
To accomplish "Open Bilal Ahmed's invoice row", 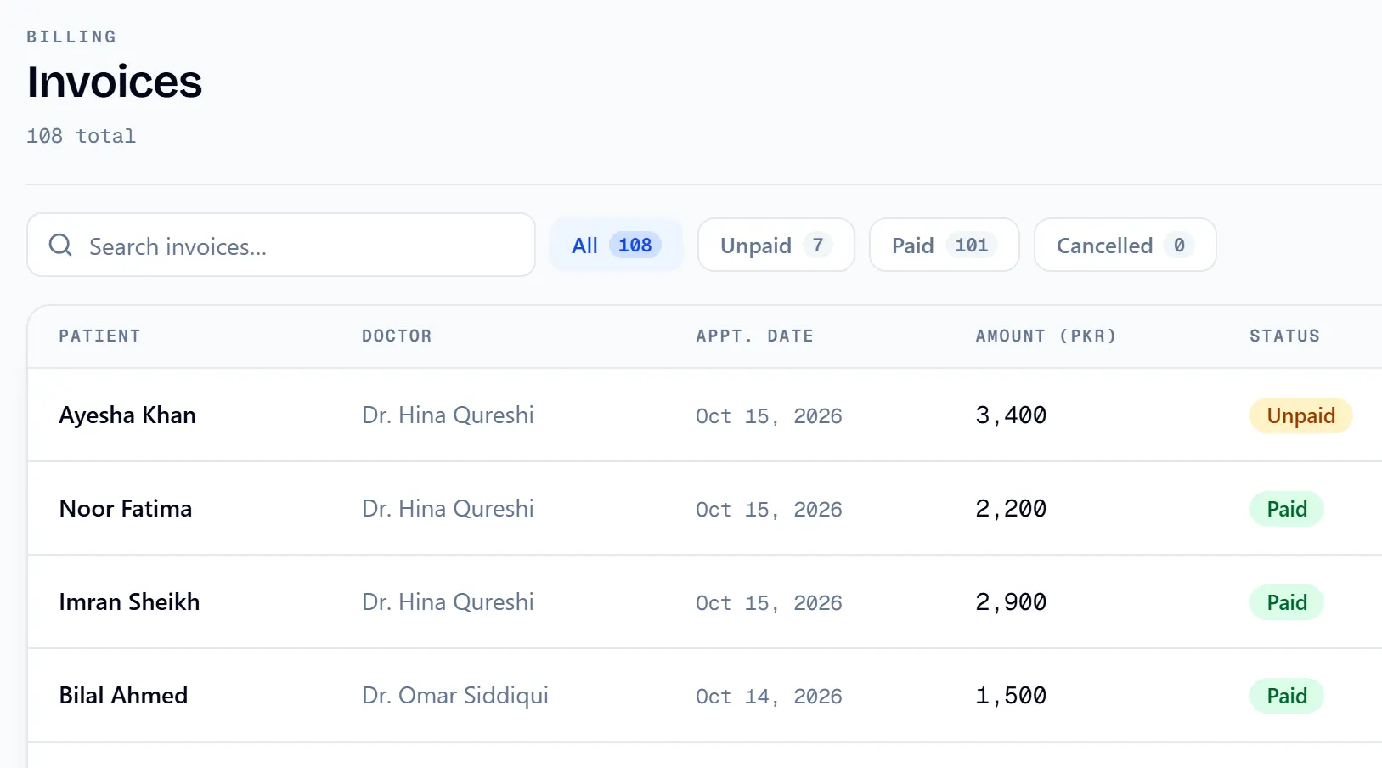I will tap(705, 696).
